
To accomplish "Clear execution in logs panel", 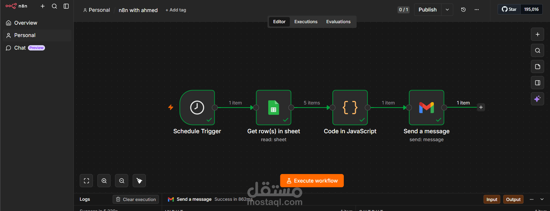I will pos(136,199).
